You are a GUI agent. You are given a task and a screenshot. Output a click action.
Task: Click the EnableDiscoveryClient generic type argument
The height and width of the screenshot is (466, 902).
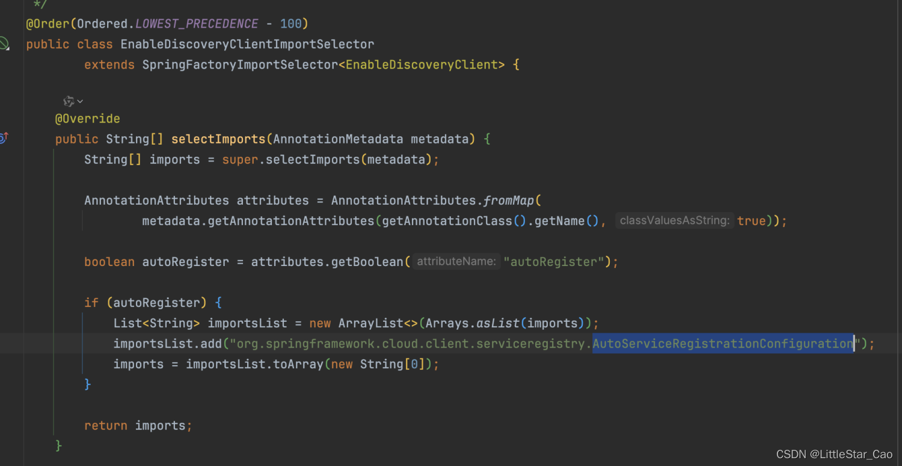click(422, 65)
